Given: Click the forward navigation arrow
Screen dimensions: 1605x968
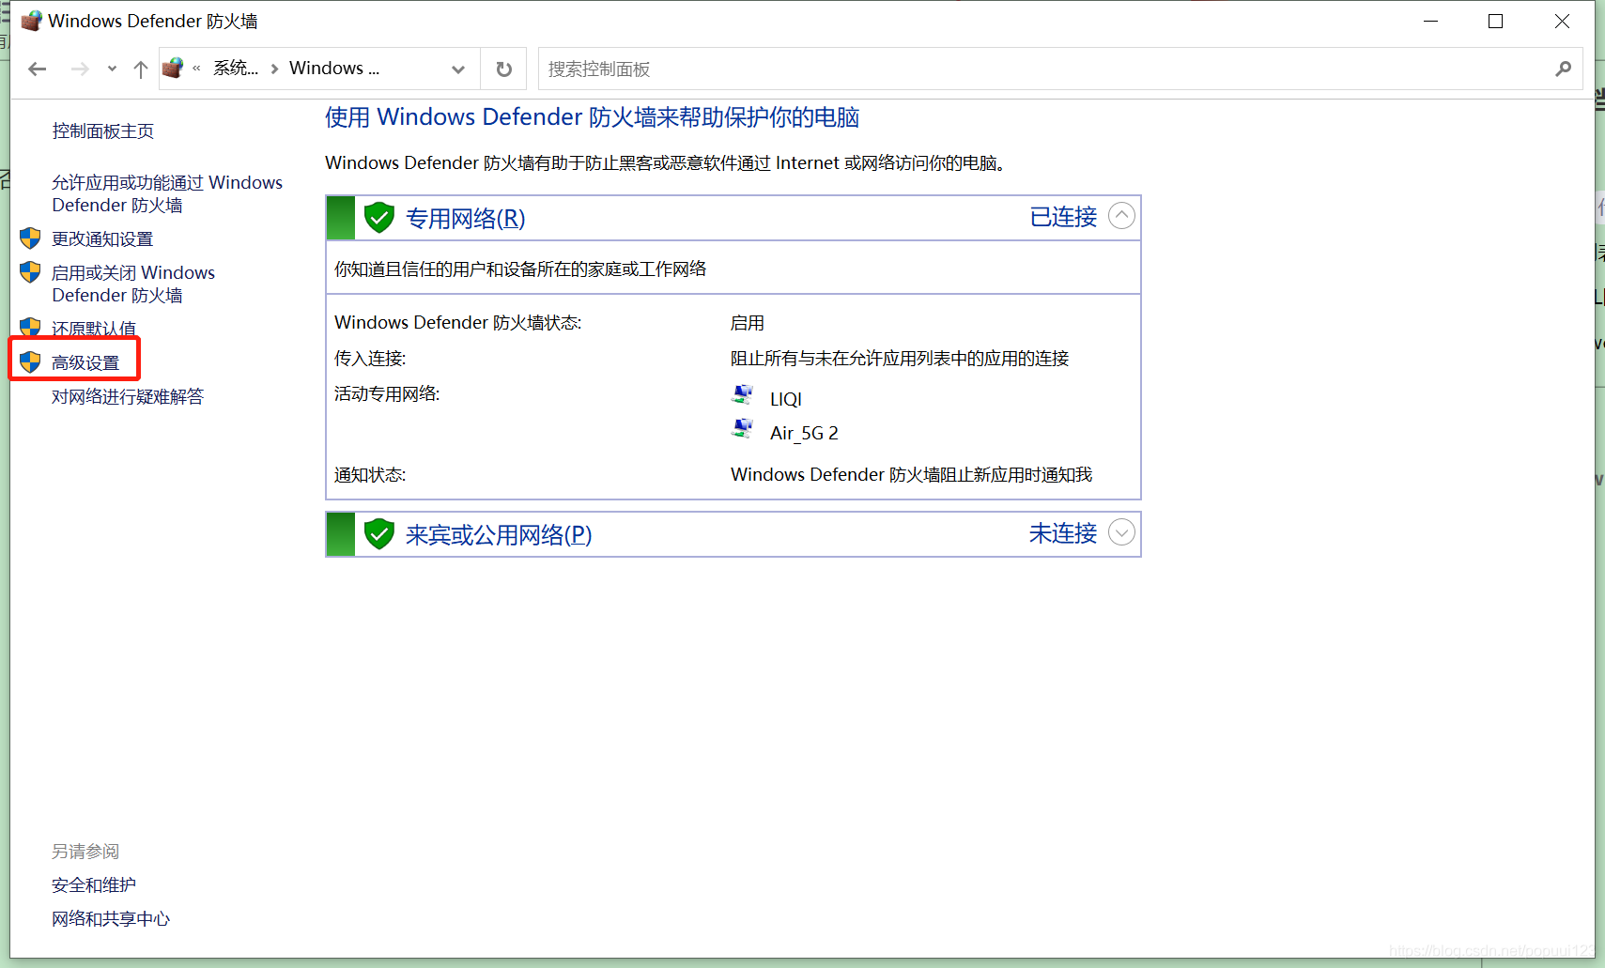Looking at the screenshot, I should tap(80, 68).
